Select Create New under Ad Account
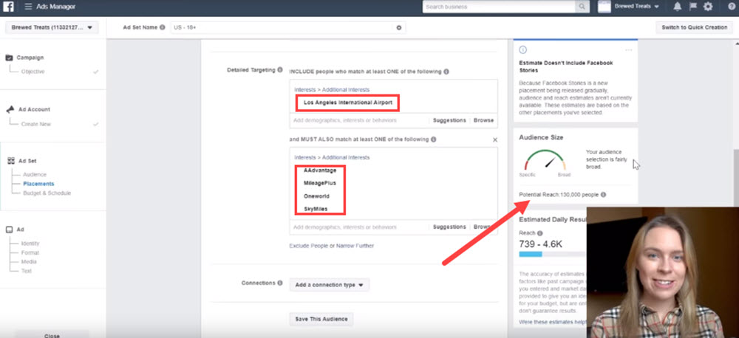The height and width of the screenshot is (338, 739). coord(35,124)
